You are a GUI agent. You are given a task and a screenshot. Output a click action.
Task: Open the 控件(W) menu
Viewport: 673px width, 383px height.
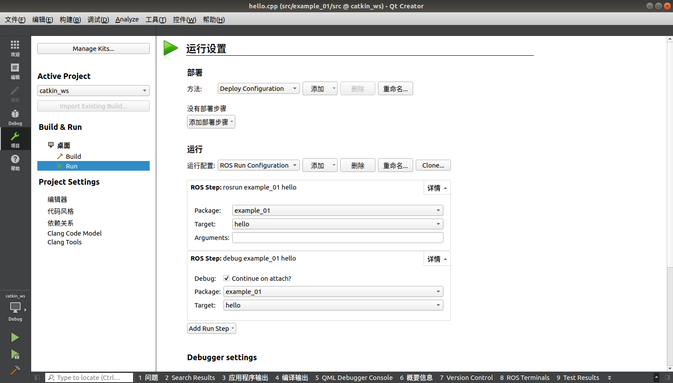pos(184,19)
